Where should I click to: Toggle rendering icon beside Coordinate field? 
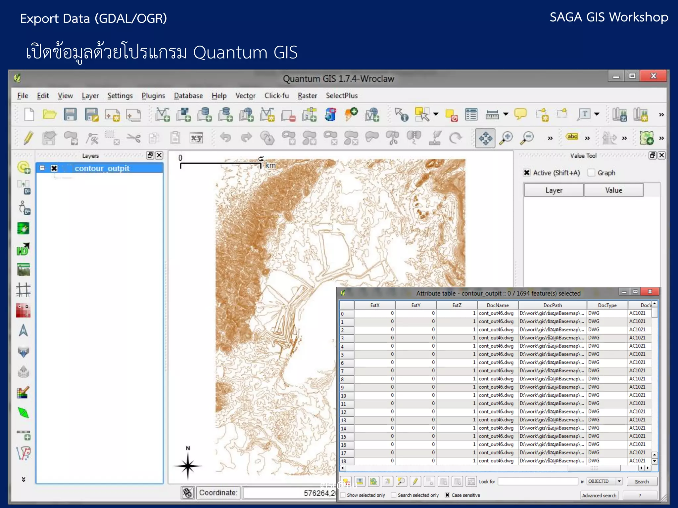pos(188,493)
